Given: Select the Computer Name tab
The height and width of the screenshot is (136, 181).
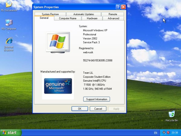Looking at the screenshot, I should pyautogui.click(x=68, y=18).
